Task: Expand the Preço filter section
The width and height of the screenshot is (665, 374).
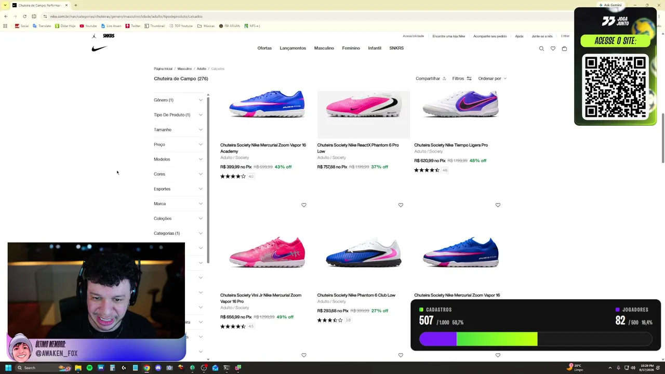Action: click(x=178, y=144)
